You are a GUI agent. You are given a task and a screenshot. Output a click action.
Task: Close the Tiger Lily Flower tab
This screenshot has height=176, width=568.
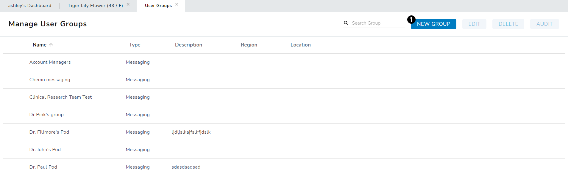pyautogui.click(x=128, y=4)
